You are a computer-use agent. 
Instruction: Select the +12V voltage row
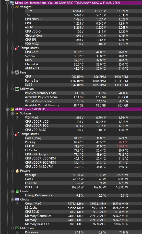point(83,11)
